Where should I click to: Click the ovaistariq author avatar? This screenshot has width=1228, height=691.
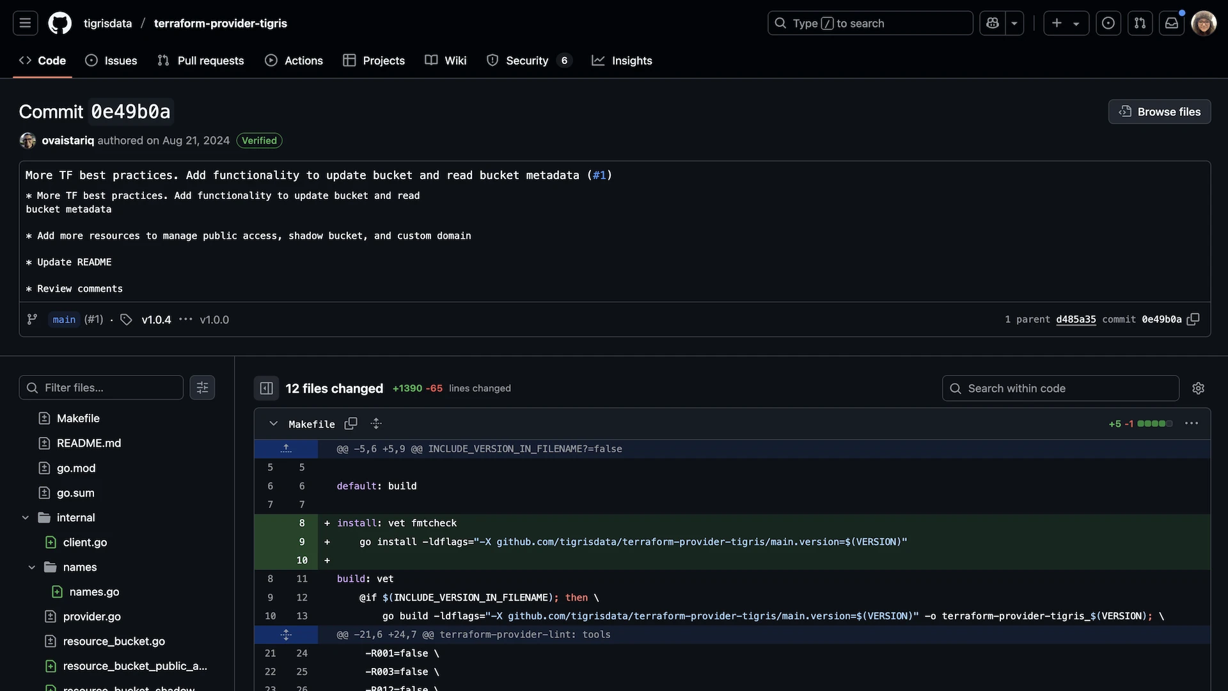pos(28,140)
